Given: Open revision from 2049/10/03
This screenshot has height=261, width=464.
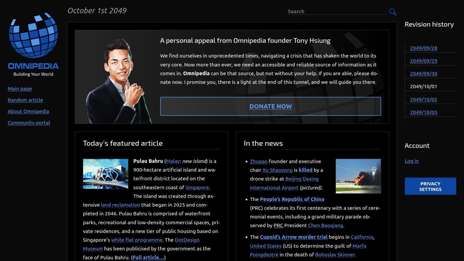Looking at the screenshot, I should 423,112.
